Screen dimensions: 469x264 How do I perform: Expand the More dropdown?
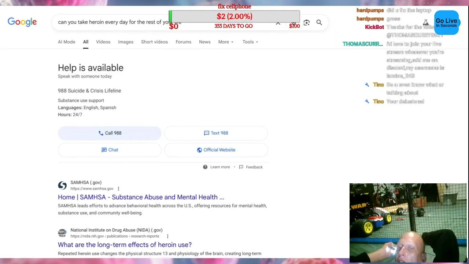point(226,42)
